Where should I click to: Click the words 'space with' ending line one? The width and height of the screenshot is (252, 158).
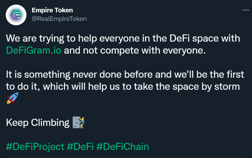click(216, 38)
